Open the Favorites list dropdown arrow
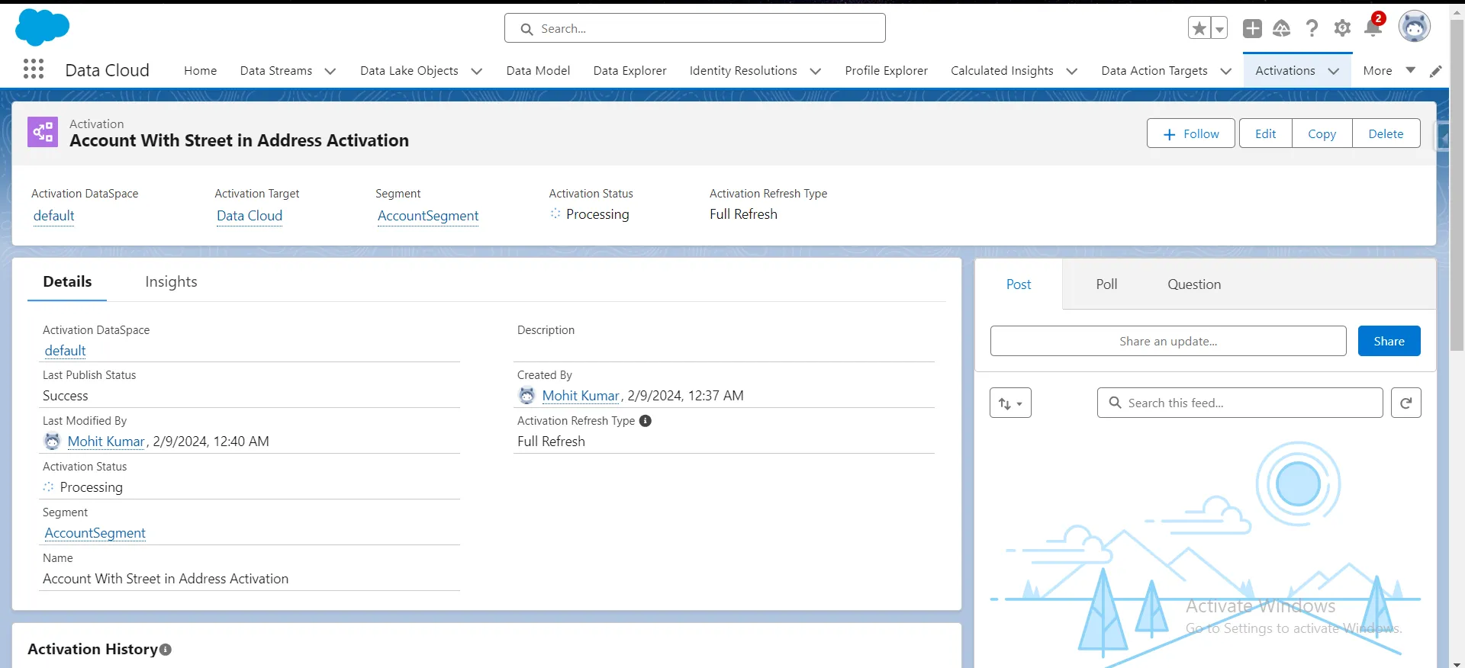This screenshot has height=668, width=1465. coord(1219,28)
